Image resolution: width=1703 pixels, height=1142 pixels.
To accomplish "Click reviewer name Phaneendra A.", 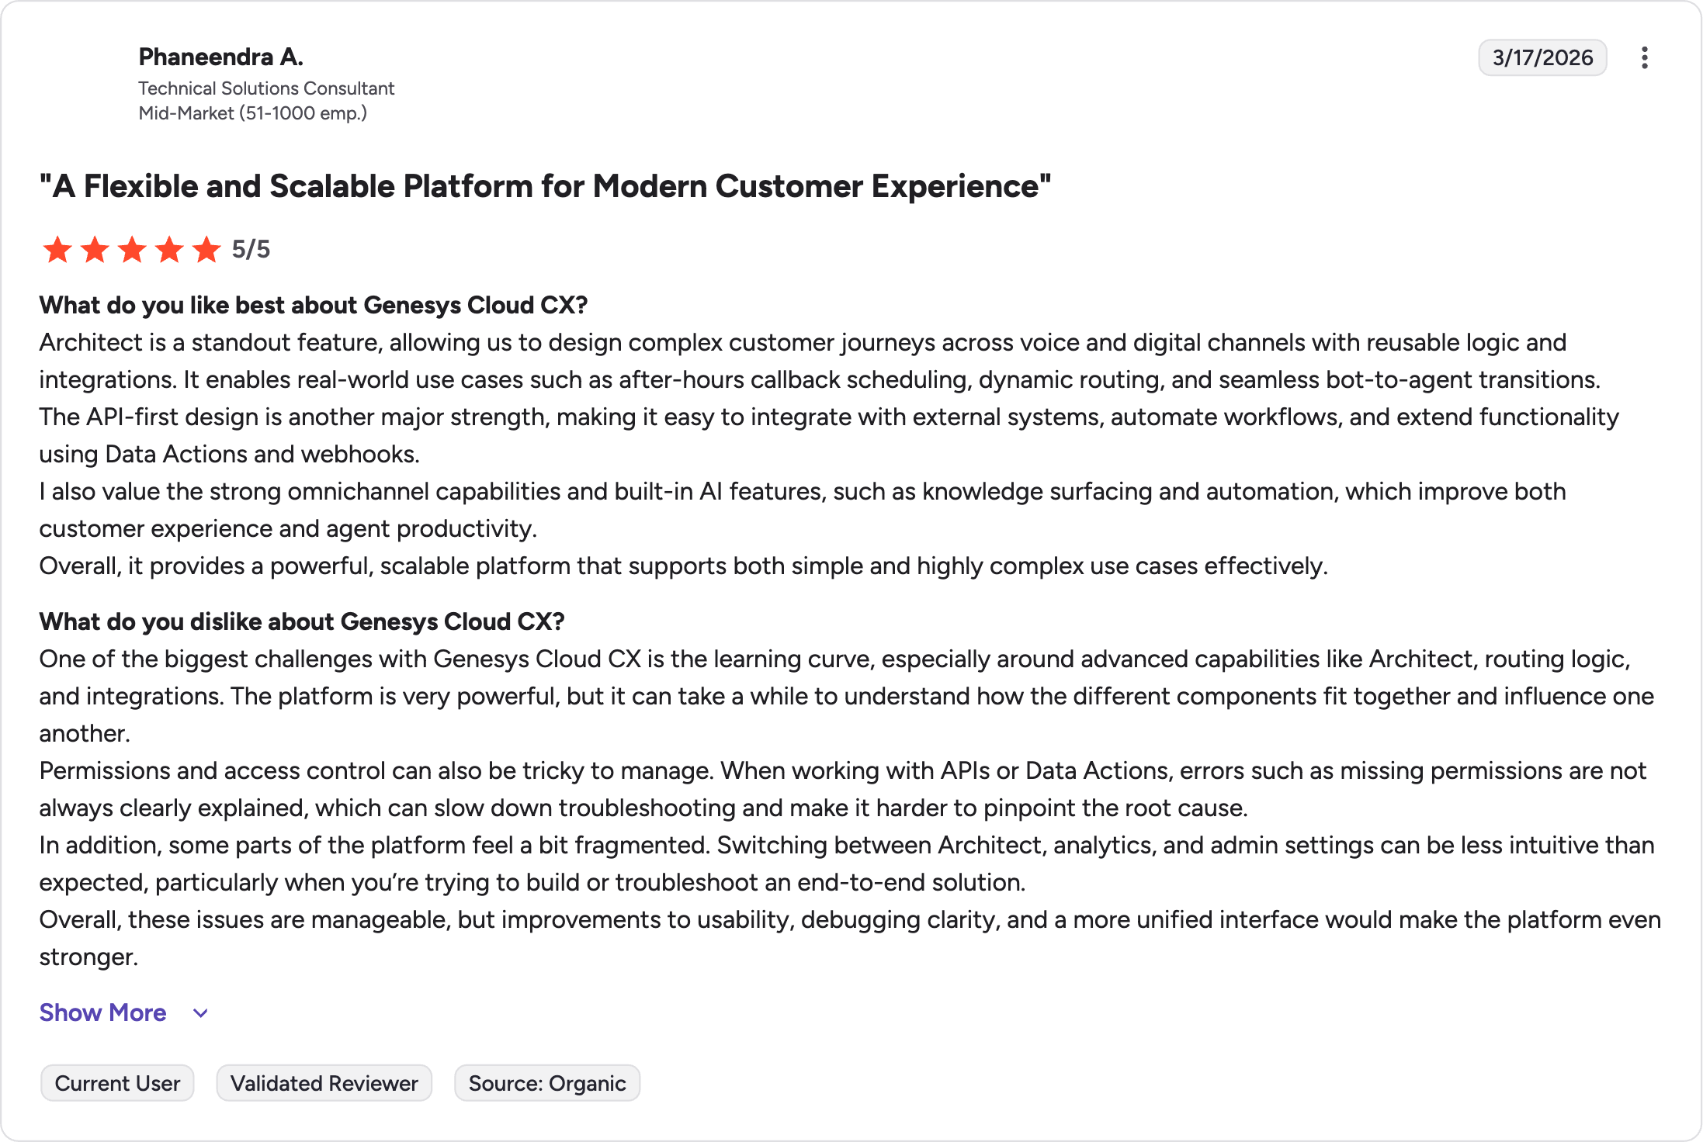I will point(221,57).
